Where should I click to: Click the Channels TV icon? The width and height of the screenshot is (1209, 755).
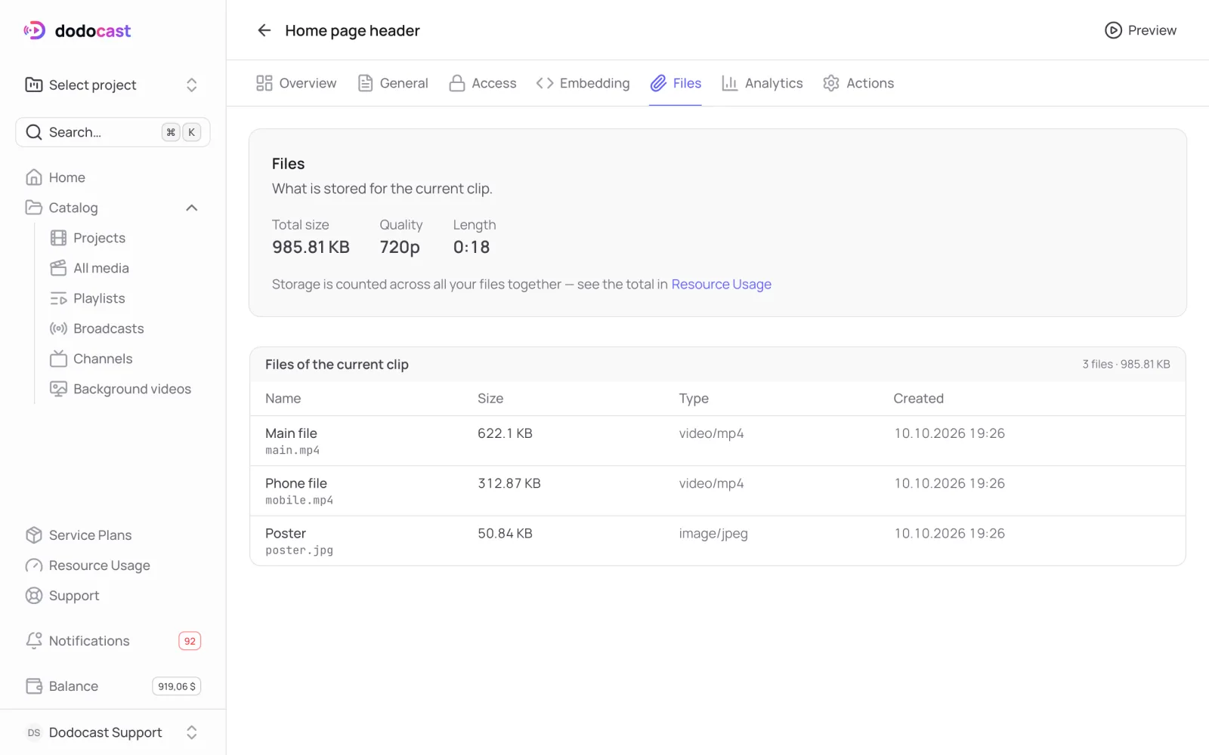click(x=58, y=359)
